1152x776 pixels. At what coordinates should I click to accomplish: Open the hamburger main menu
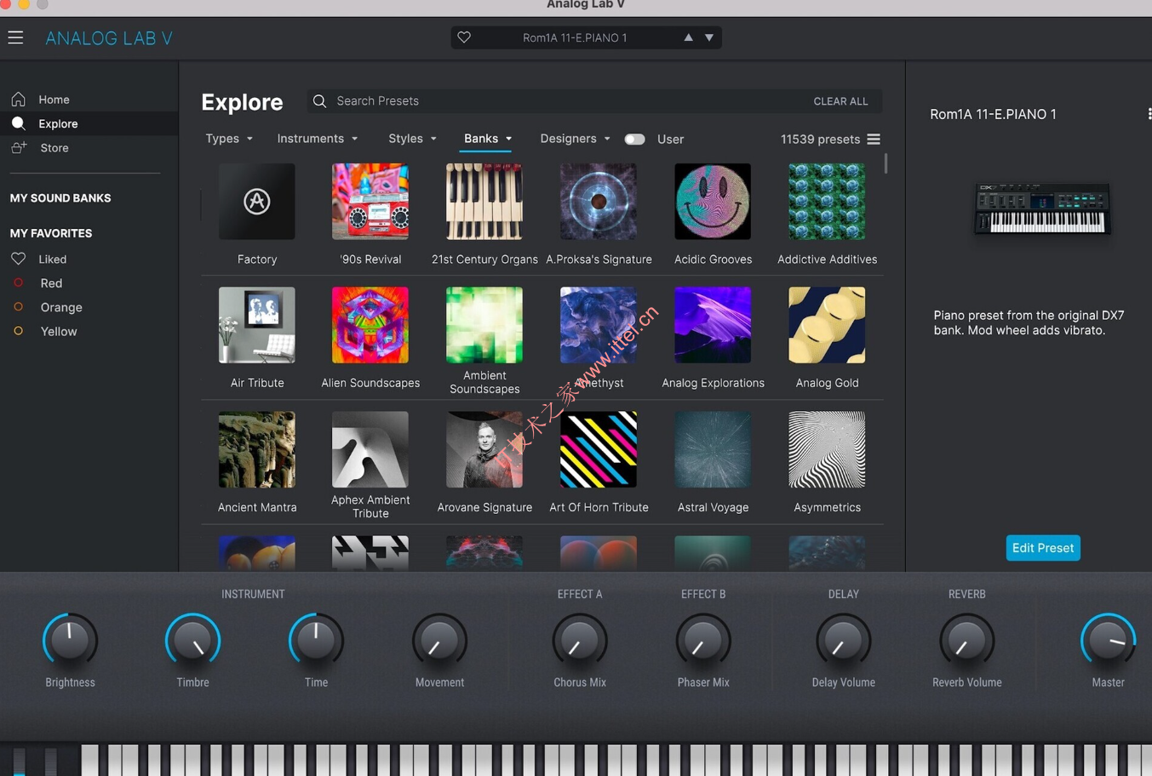click(x=15, y=37)
